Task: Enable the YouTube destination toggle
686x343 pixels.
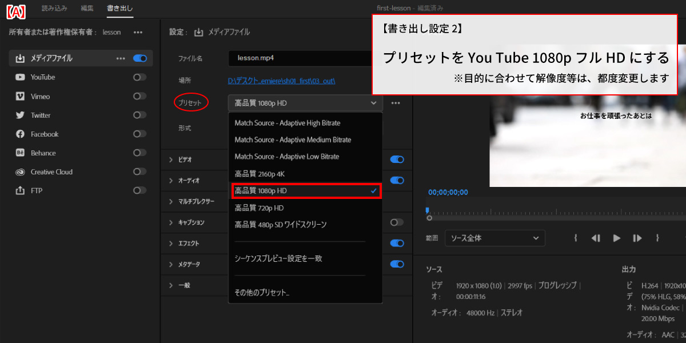Action: (139, 77)
